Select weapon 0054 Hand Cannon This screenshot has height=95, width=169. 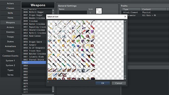click(x=34, y=36)
